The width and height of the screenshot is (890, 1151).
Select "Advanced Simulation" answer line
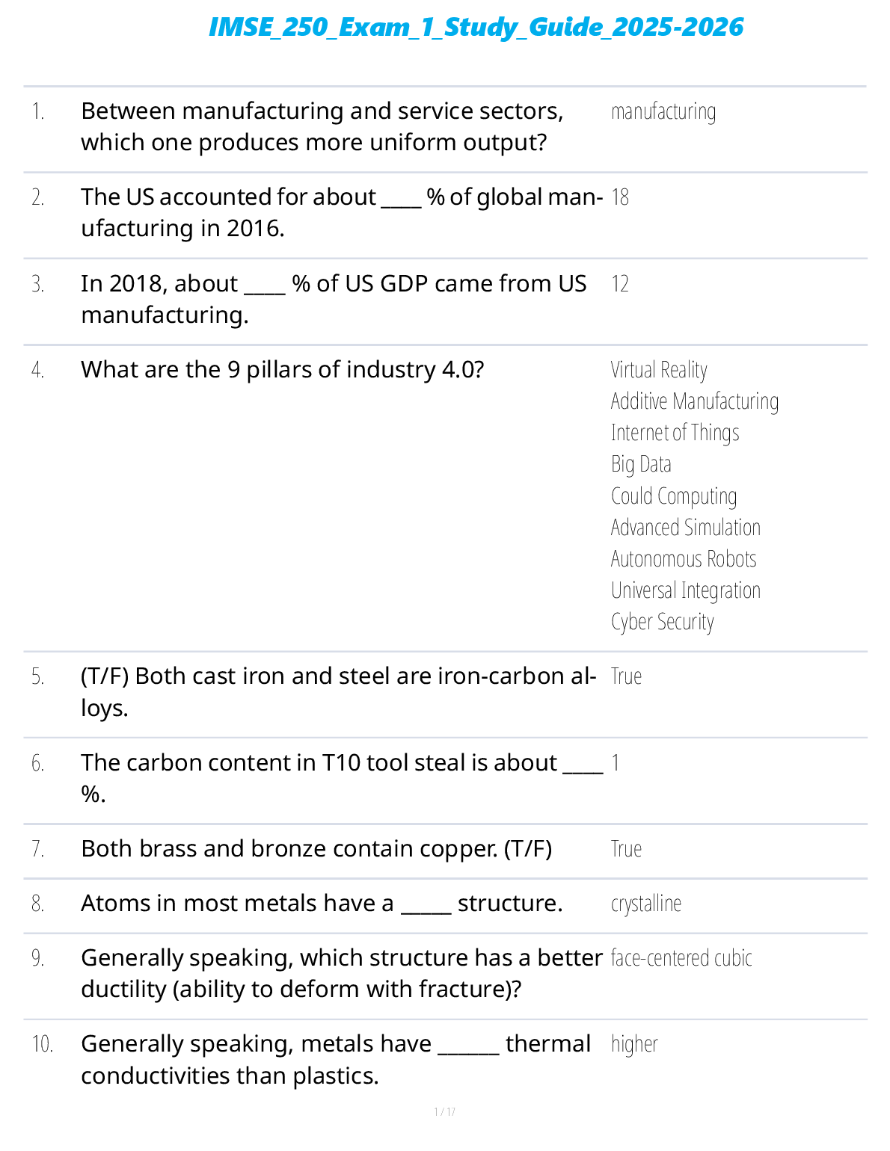(x=685, y=528)
